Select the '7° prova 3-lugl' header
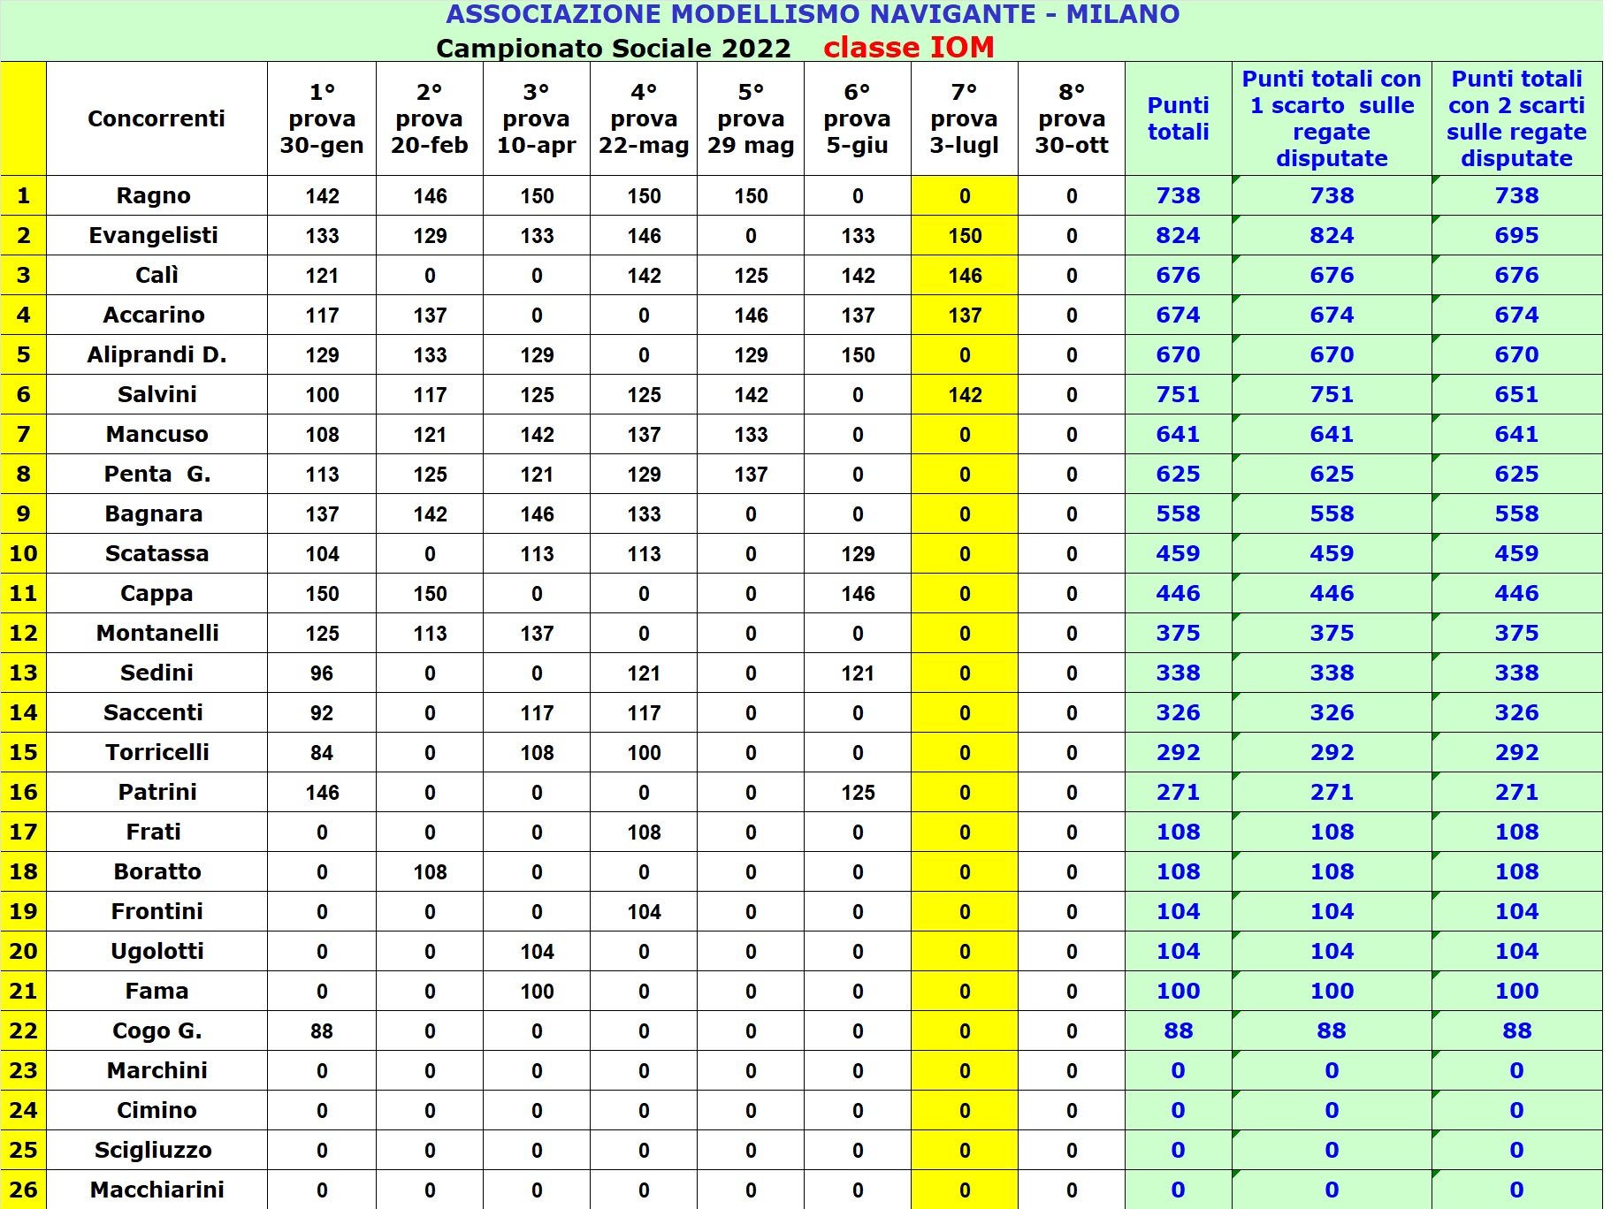 [x=965, y=118]
